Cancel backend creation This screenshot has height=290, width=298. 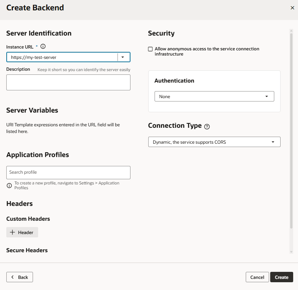257,277
